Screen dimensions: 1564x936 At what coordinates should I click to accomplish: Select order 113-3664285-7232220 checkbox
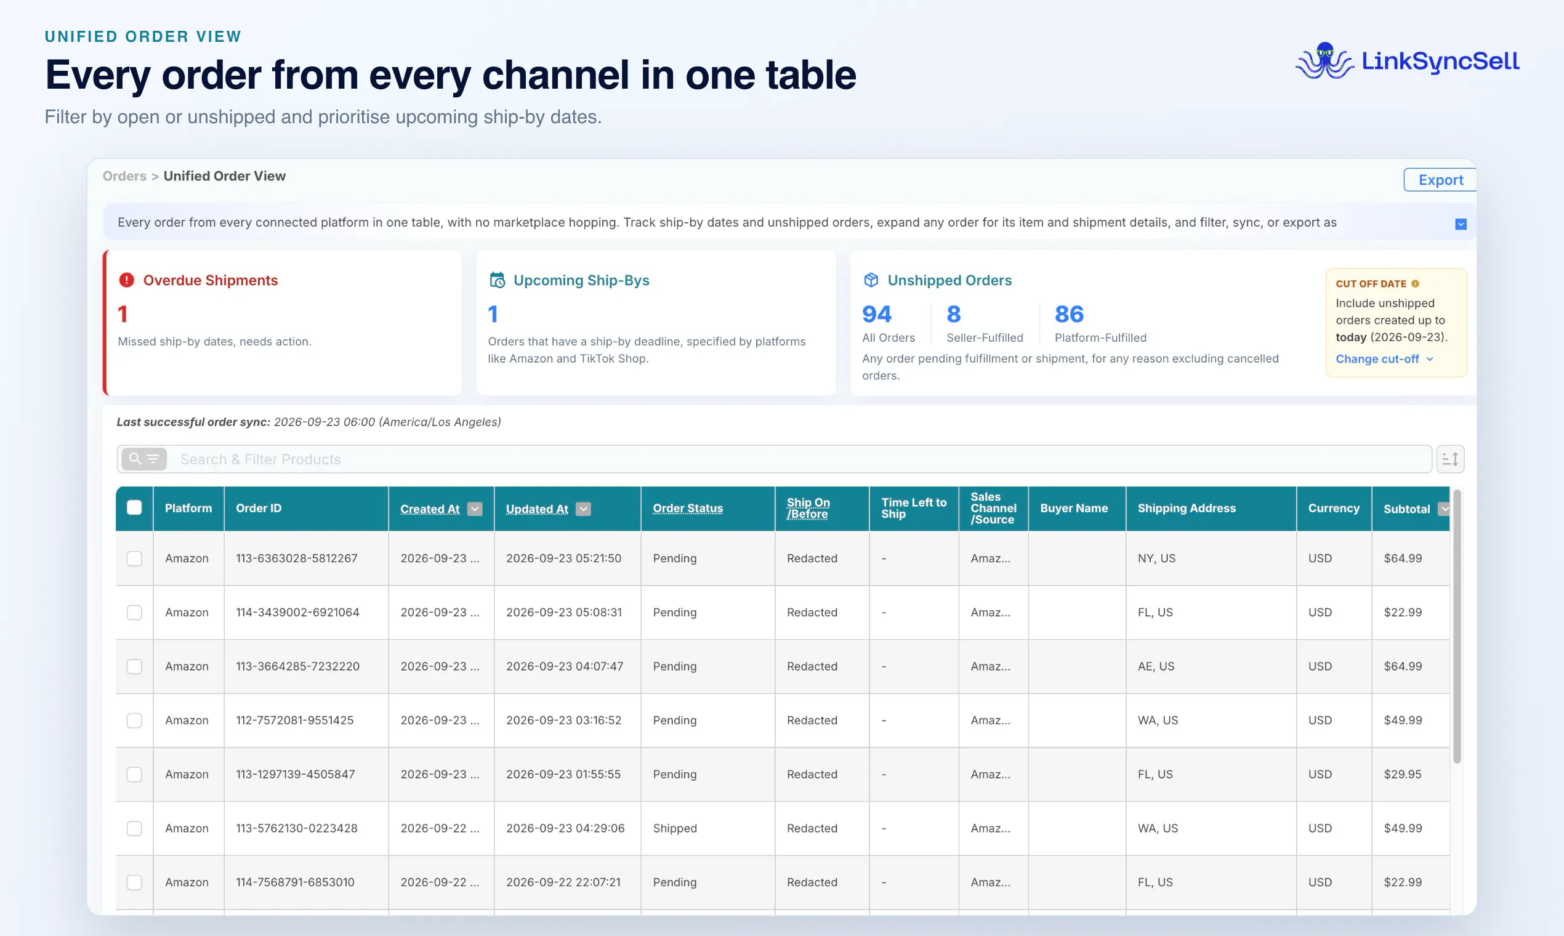(134, 667)
